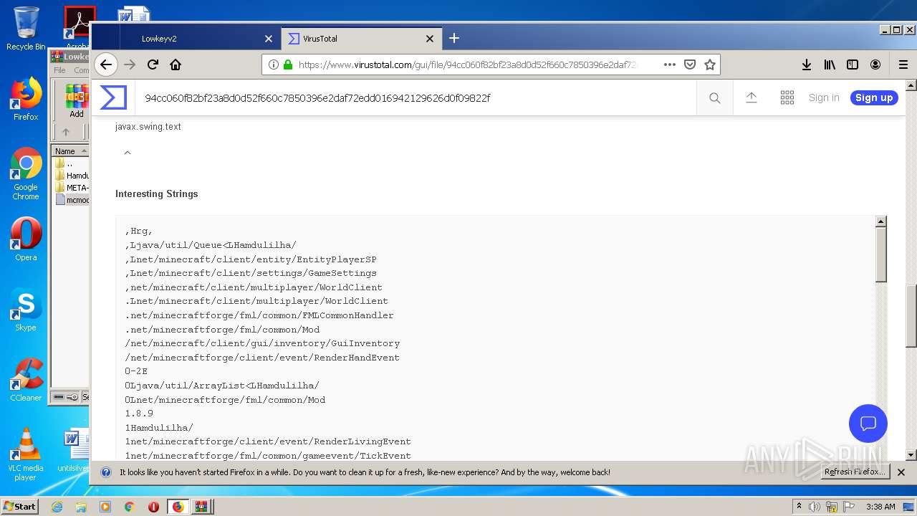
Task: Click the page vertical scrollbar thumb
Action: coord(911,315)
